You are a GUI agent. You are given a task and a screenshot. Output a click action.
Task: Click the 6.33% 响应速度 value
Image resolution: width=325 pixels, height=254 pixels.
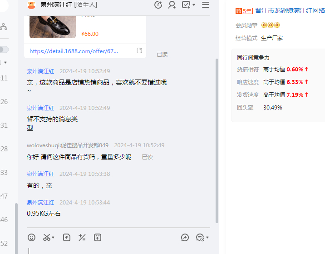click(x=295, y=82)
